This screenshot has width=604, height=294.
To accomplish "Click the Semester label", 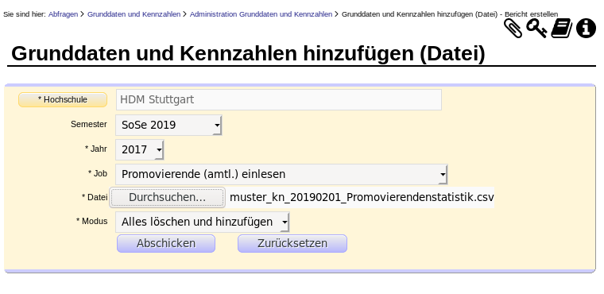I will coord(88,125).
